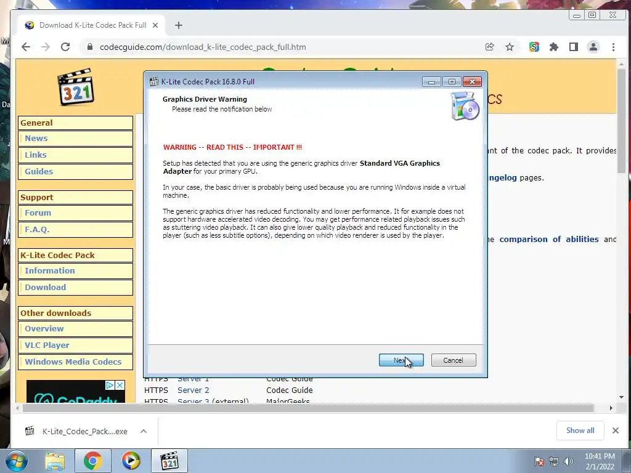The height and width of the screenshot is (473, 631).
Task: Close the K-Lite Codec Pack browser tab
Action: tap(155, 25)
